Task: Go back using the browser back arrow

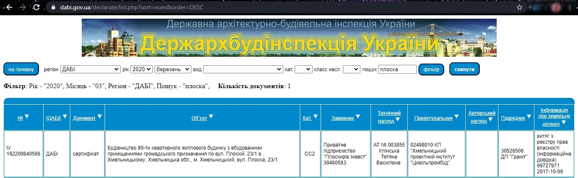Action: click(x=9, y=7)
